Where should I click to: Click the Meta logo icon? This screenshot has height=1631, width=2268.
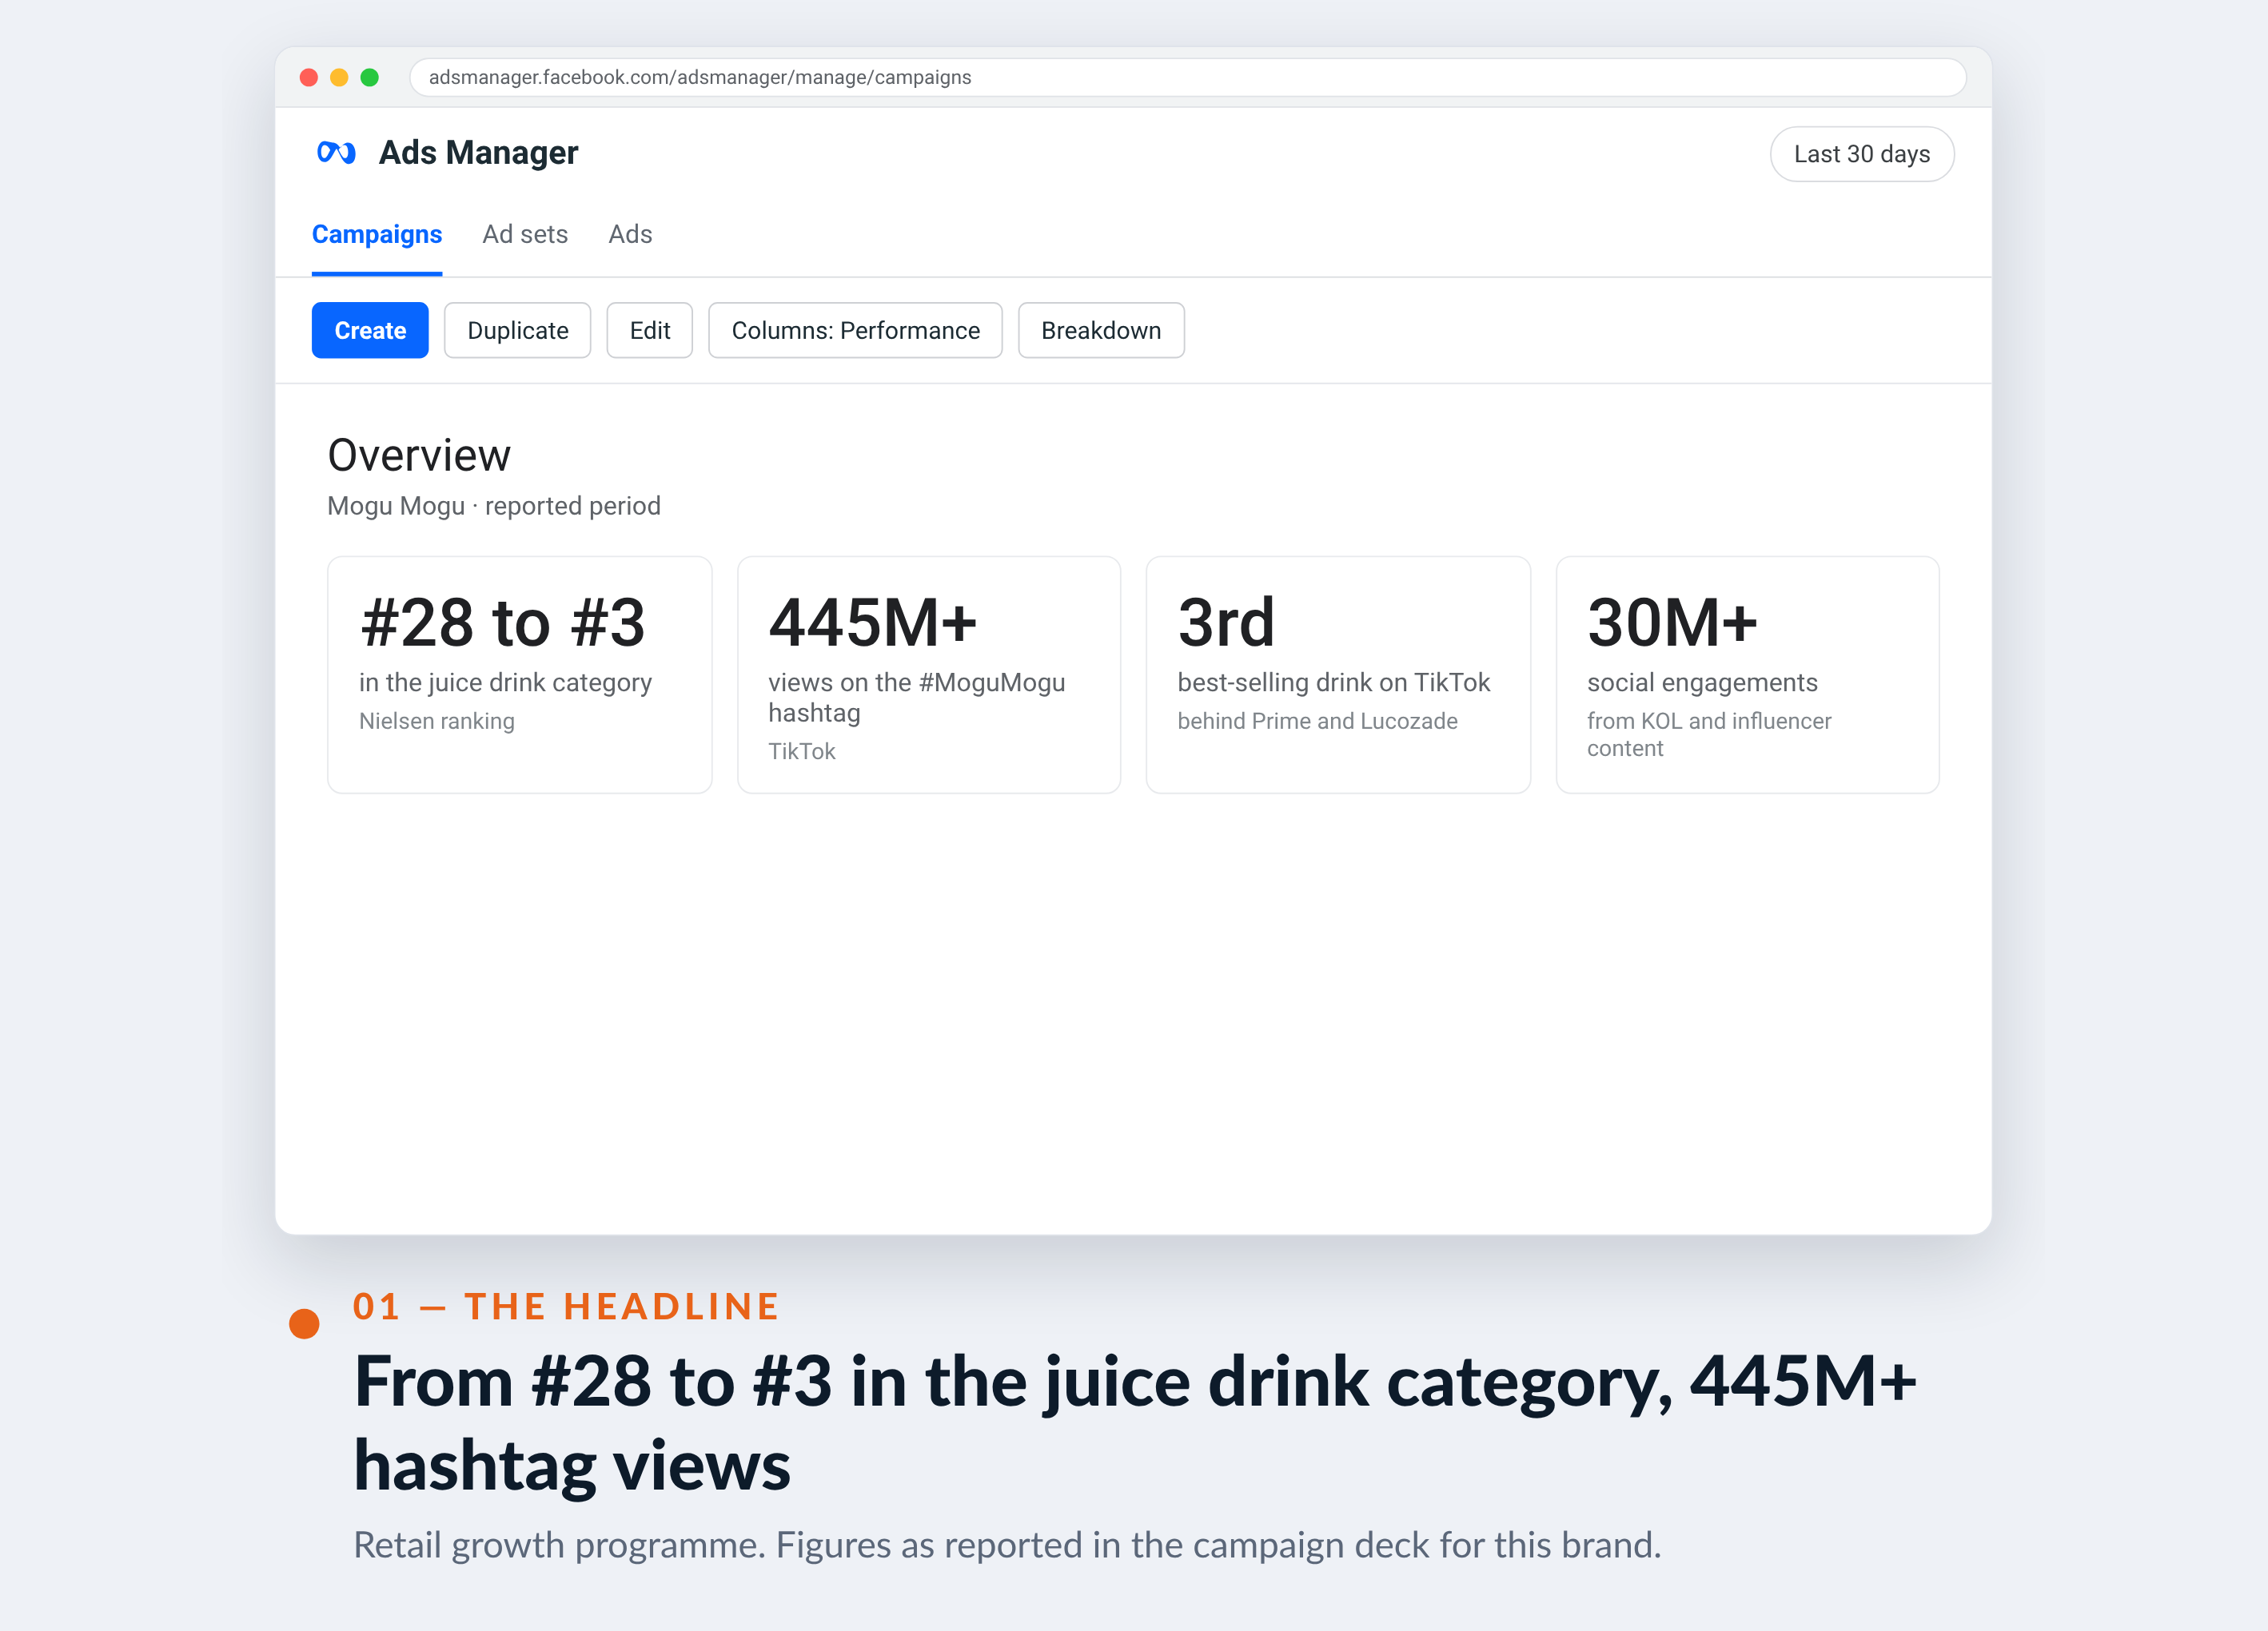(x=336, y=152)
